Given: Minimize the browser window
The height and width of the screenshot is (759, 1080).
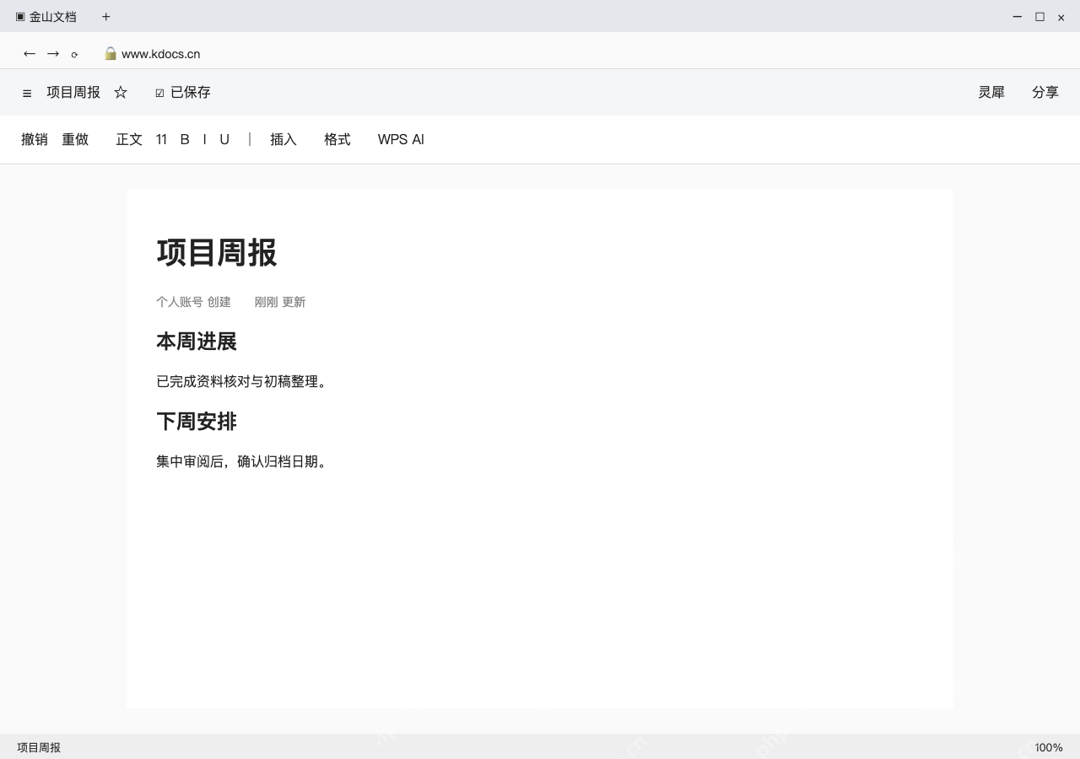Looking at the screenshot, I should point(1018,17).
